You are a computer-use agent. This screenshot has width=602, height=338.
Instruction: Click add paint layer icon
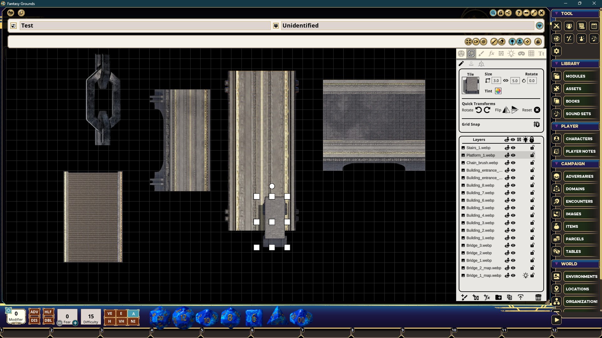pyautogui.click(x=464, y=297)
